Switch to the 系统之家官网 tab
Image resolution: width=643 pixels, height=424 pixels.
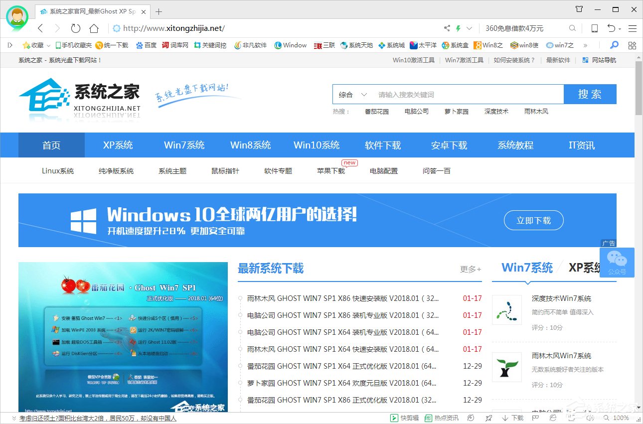(90, 11)
